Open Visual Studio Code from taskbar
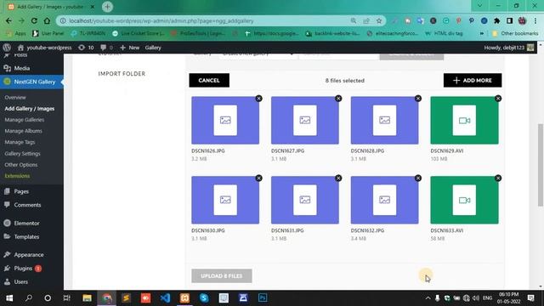The width and height of the screenshot is (544, 306). tap(165, 298)
